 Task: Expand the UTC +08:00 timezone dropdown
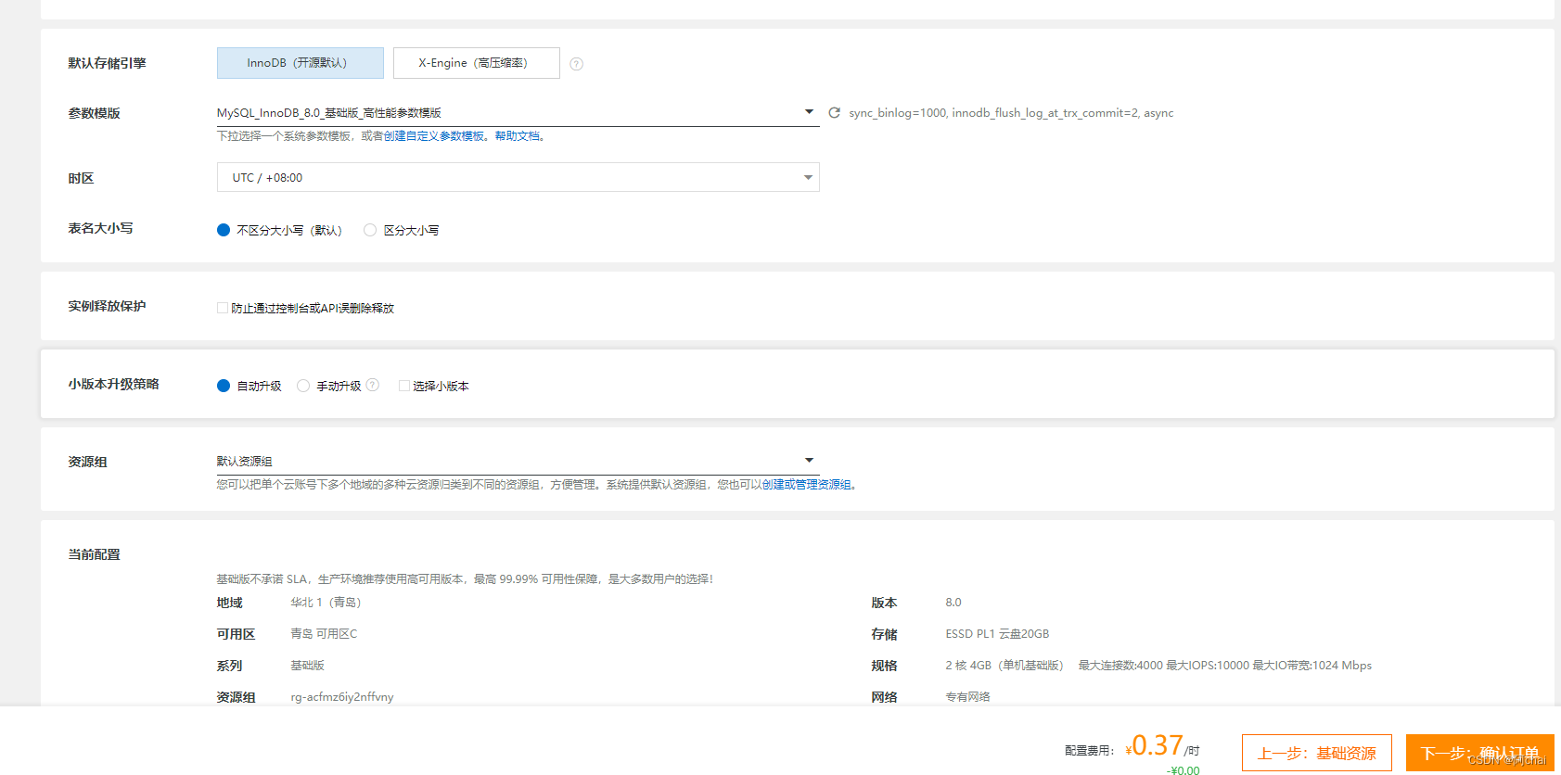(x=518, y=177)
